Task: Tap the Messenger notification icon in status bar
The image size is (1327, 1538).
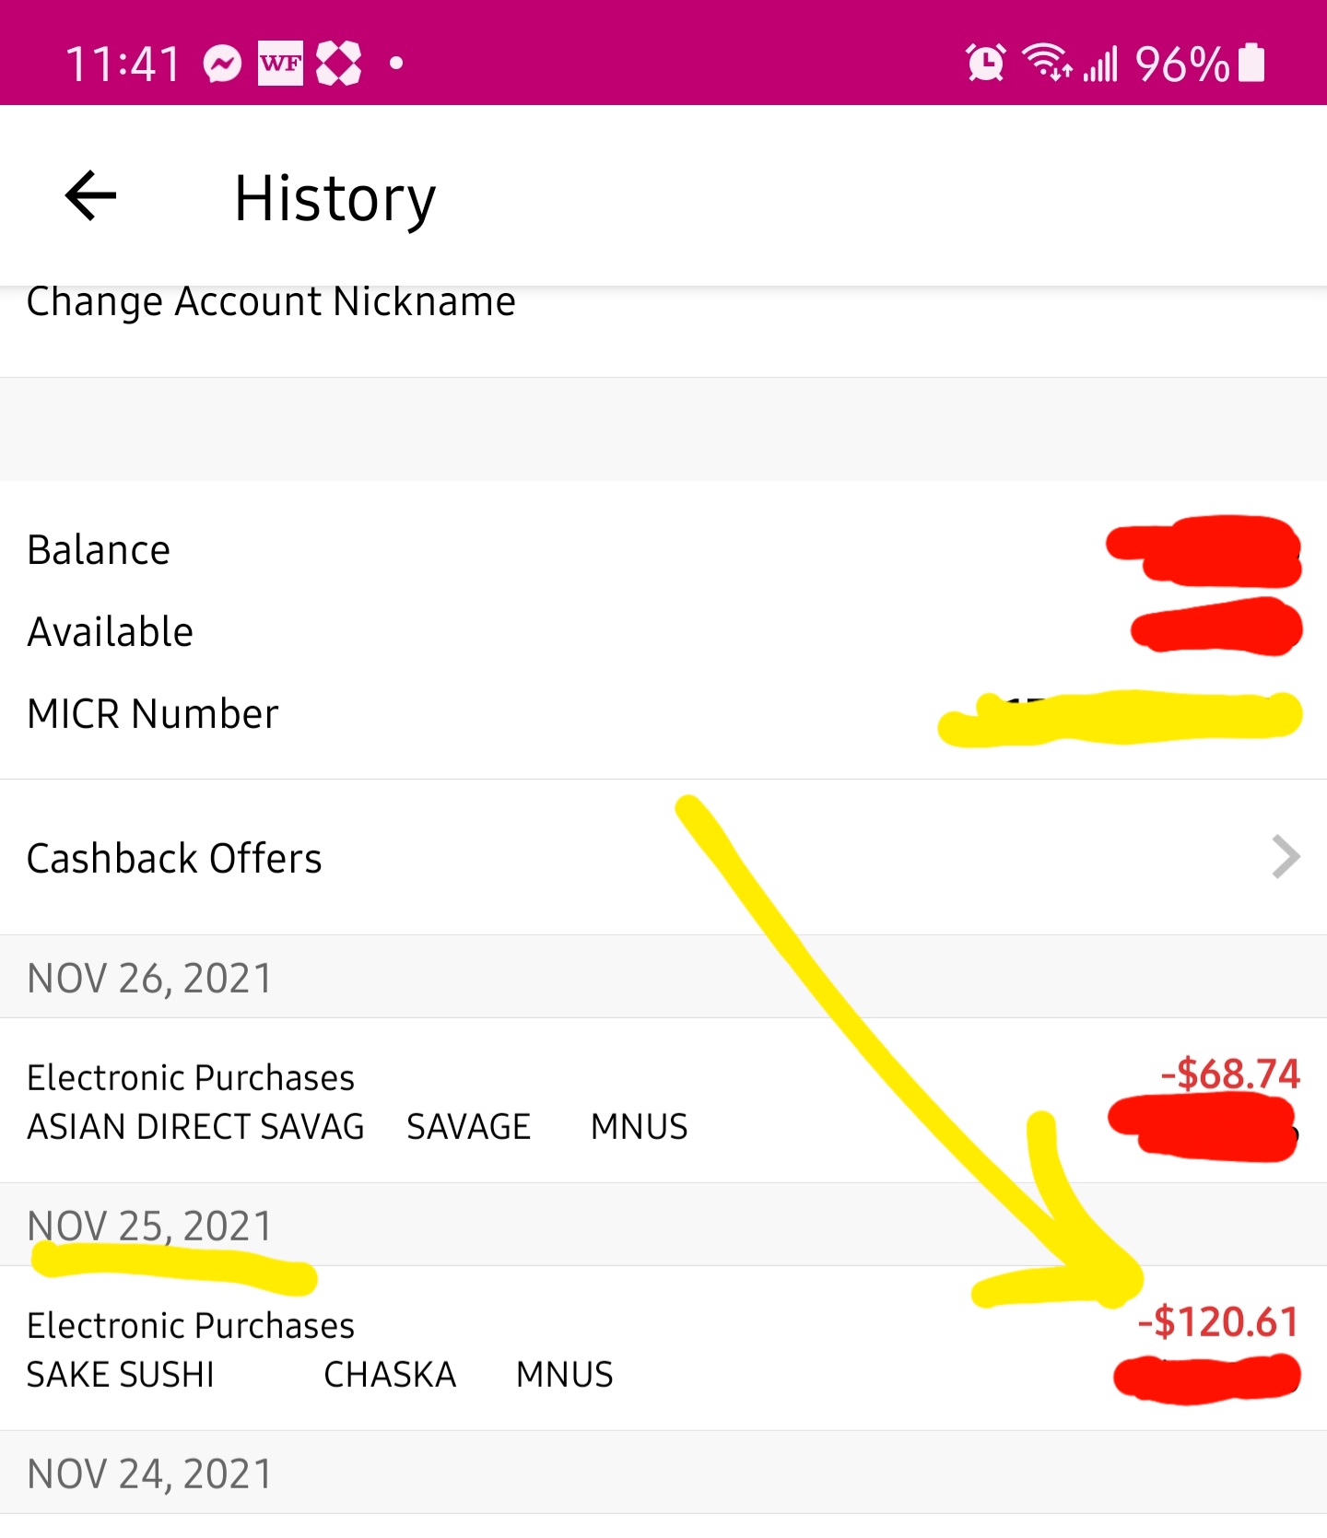Action: tap(222, 64)
